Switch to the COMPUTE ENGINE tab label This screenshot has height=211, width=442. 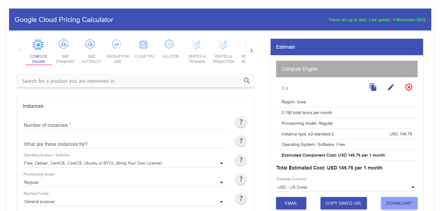click(x=39, y=59)
